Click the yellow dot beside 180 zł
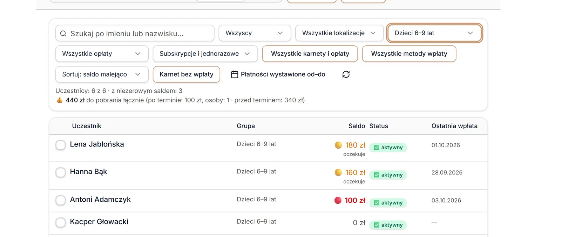 click(338, 145)
